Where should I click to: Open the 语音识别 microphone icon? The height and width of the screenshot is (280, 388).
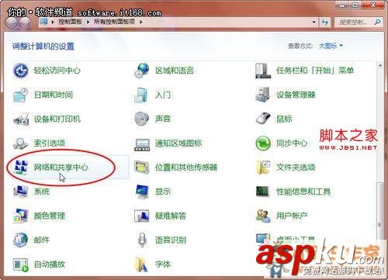point(142,240)
